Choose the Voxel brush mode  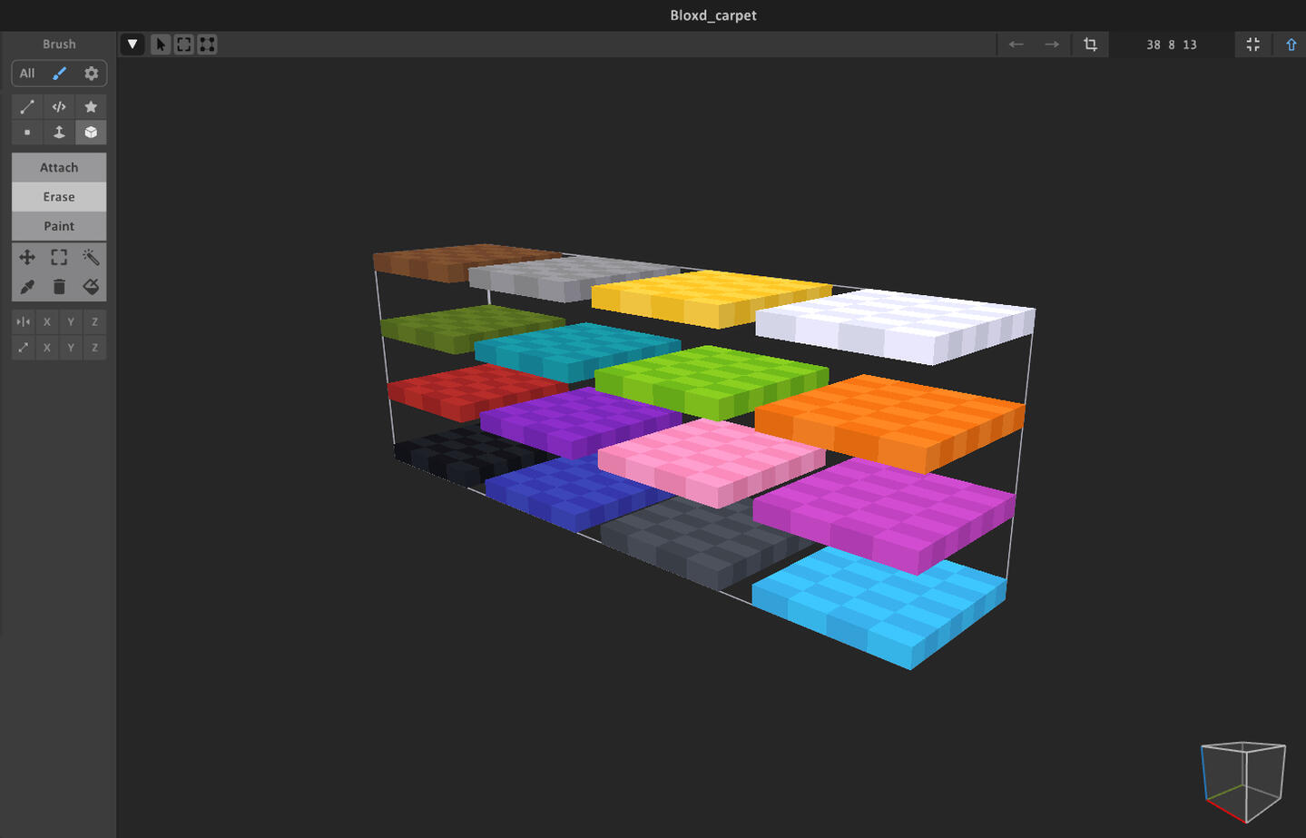pos(27,133)
